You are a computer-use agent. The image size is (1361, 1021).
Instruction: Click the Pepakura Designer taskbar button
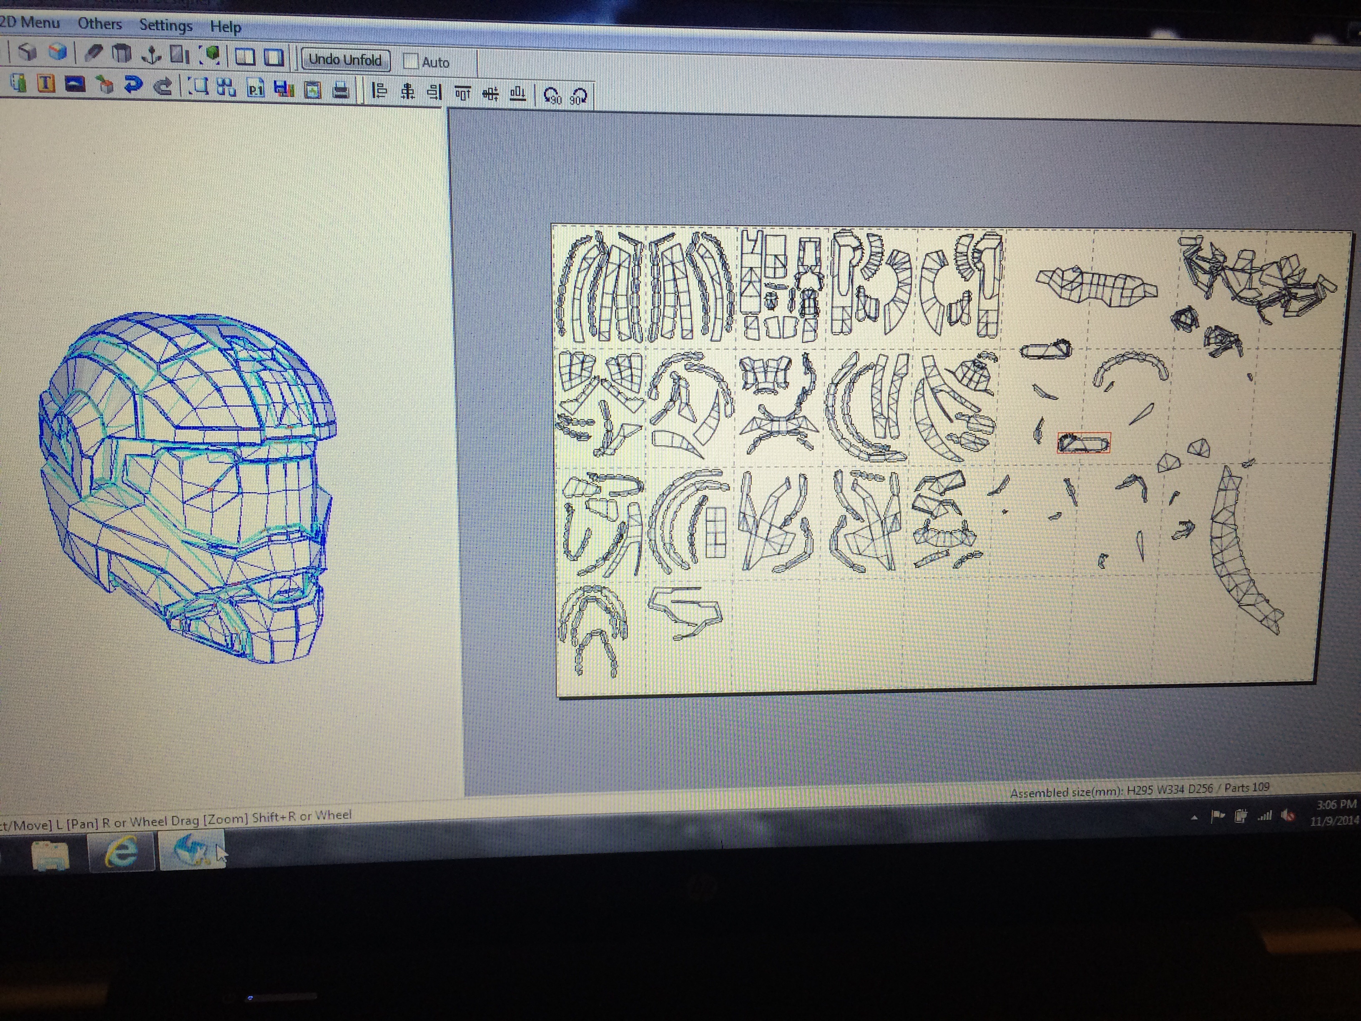click(193, 850)
